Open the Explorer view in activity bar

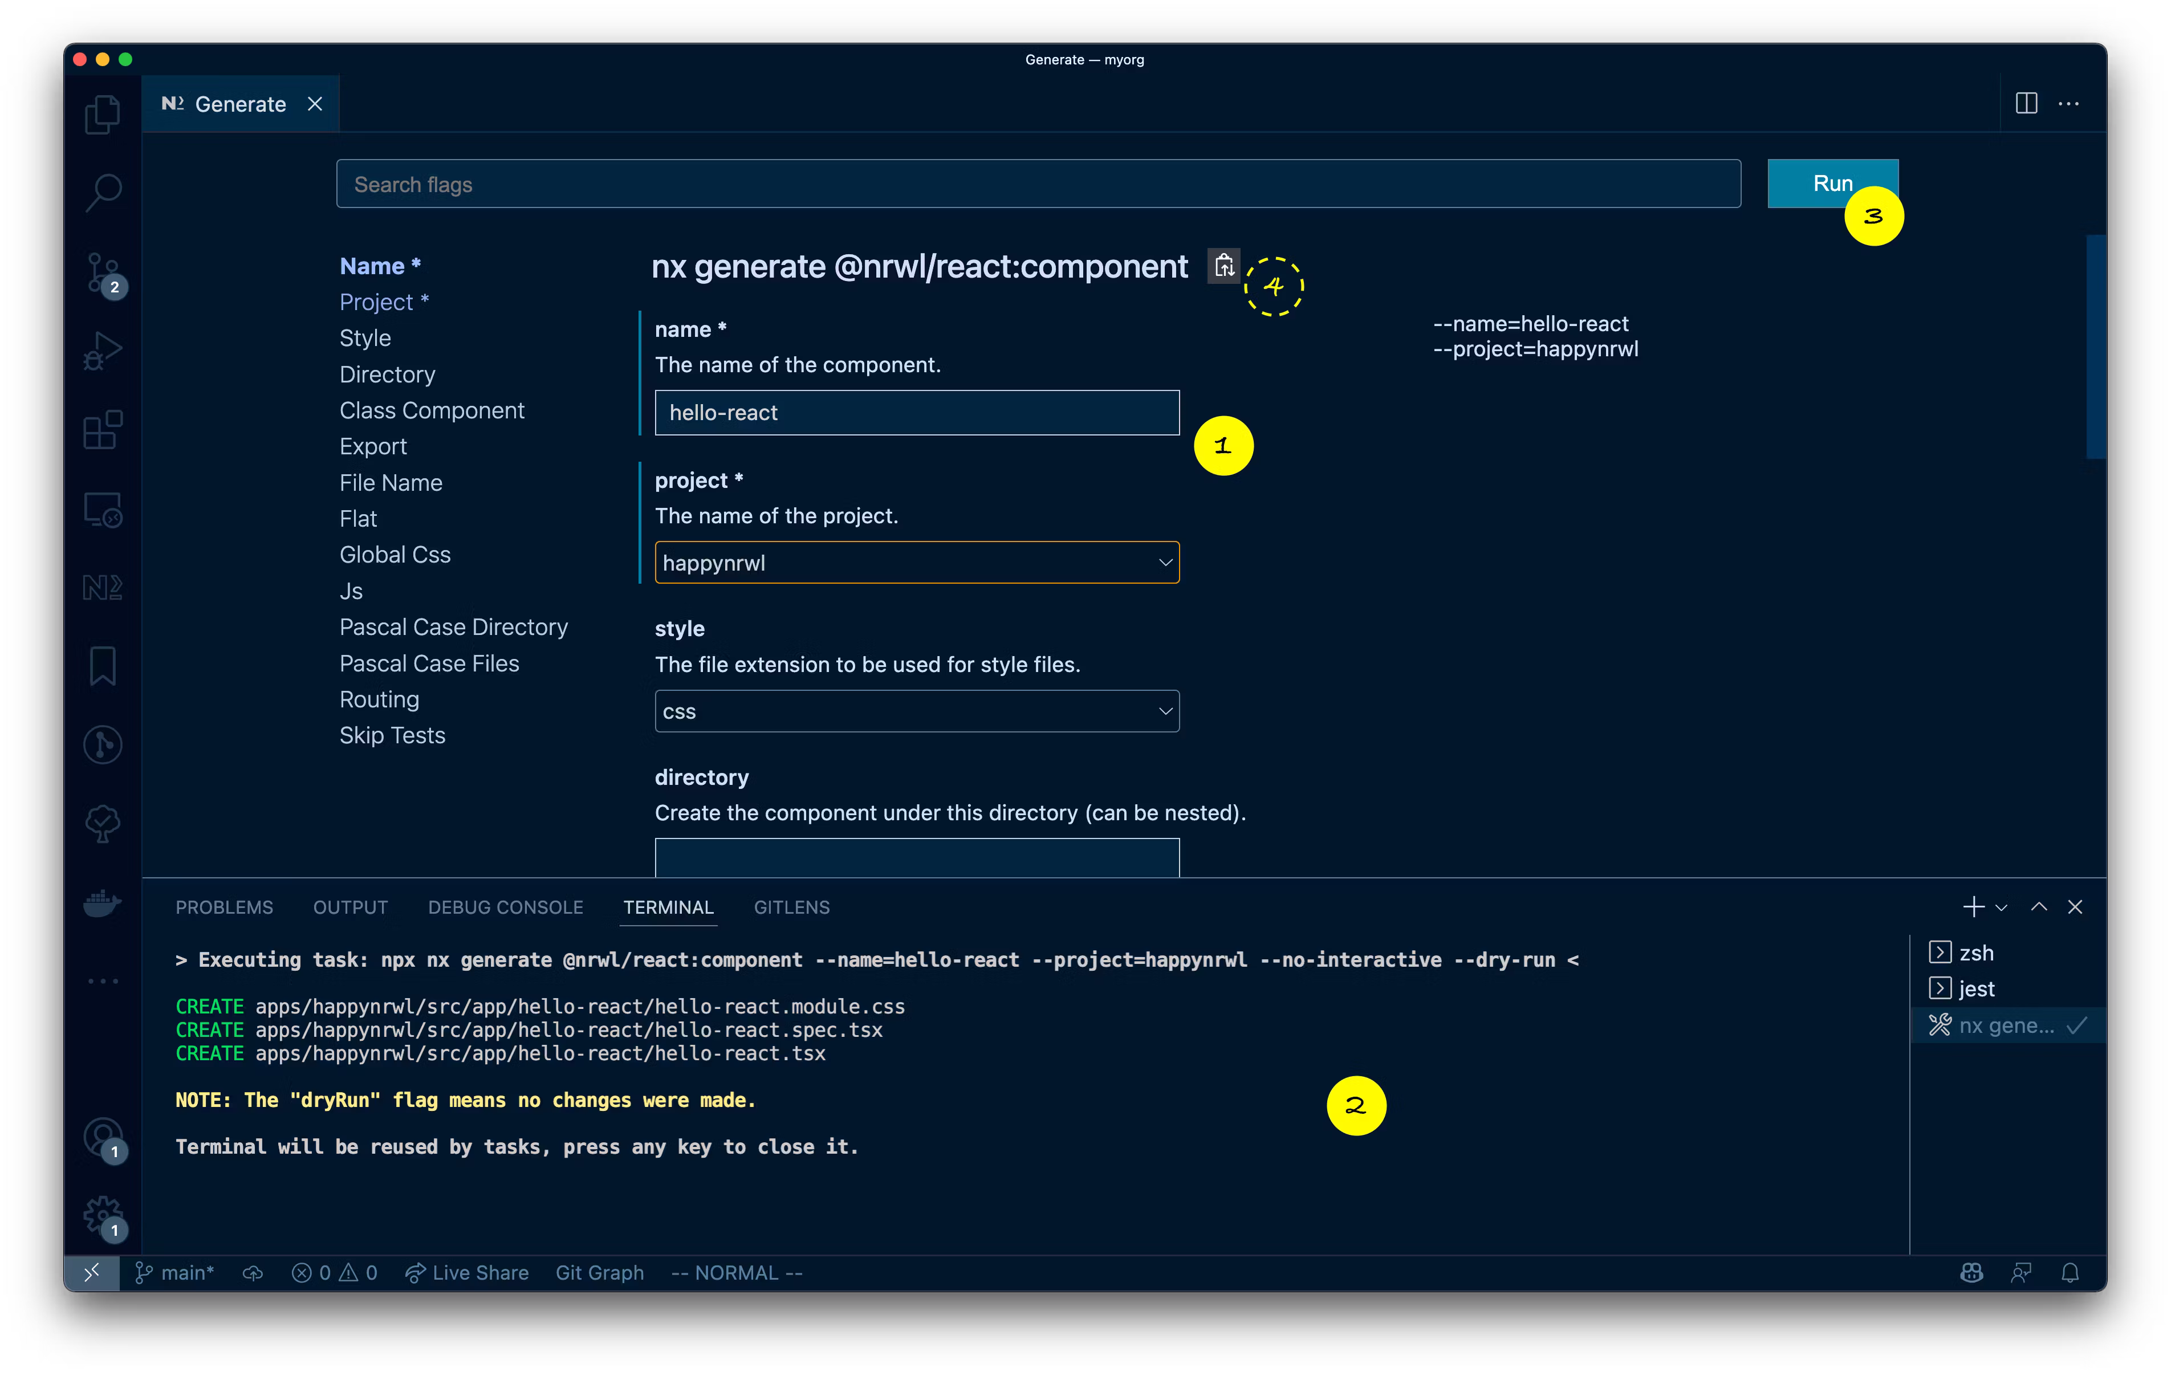pos(102,115)
